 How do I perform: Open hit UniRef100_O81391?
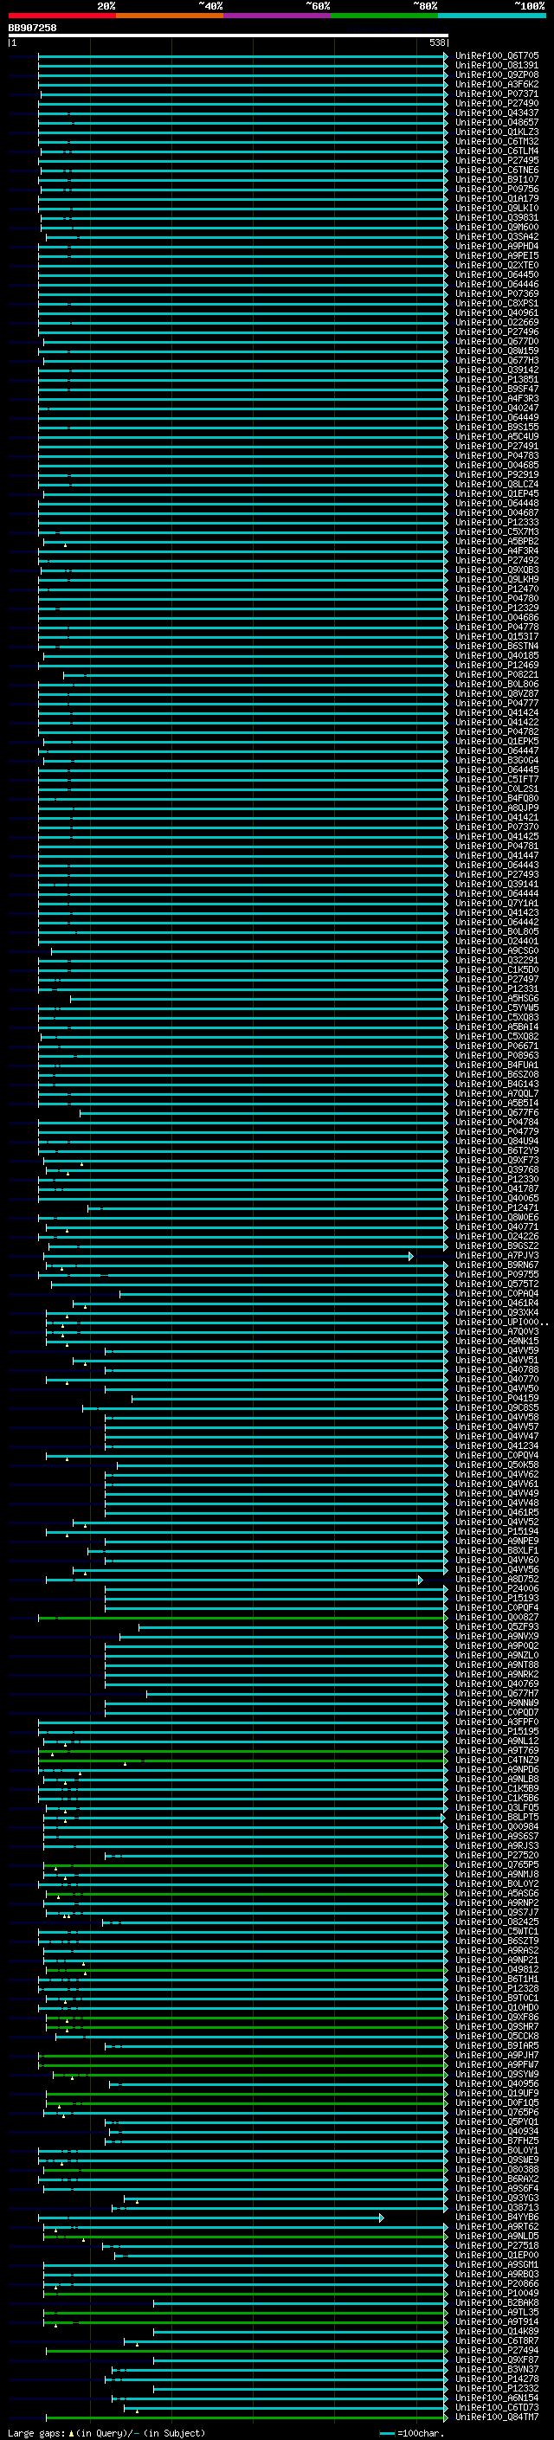[496, 66]
